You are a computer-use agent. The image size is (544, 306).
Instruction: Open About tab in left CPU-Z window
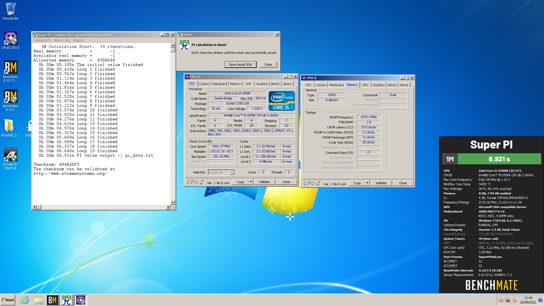point(287,84)
